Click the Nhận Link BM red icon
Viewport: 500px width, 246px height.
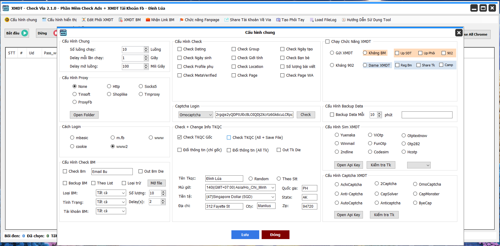pyautogui.click(x=148, y=20)
